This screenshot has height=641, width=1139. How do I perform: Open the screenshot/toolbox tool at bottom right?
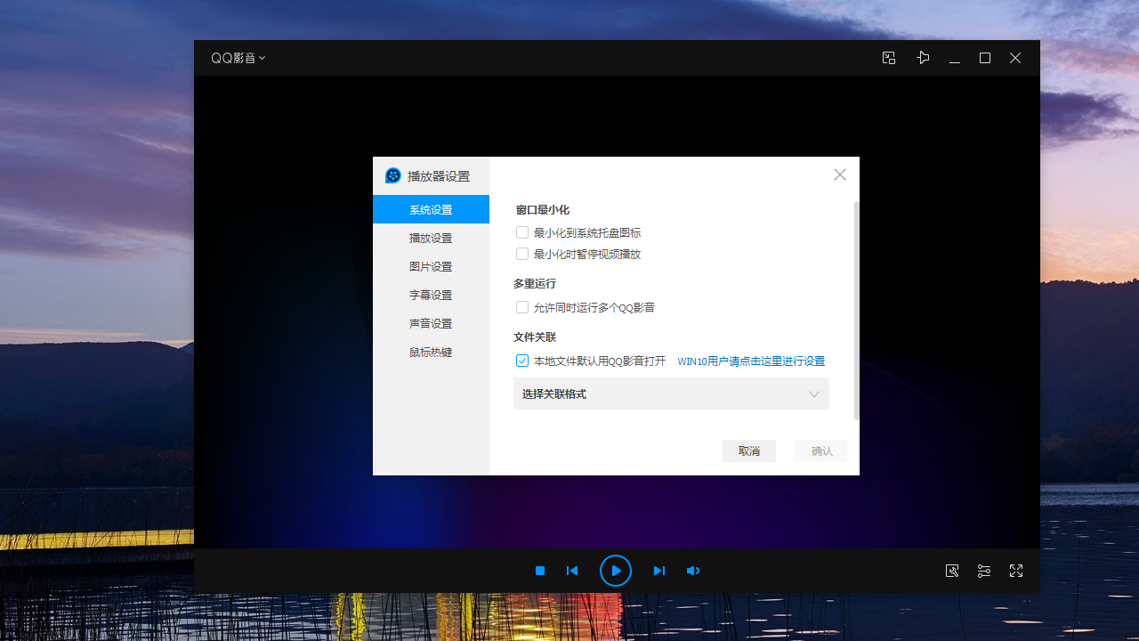(x=952, y=571)
